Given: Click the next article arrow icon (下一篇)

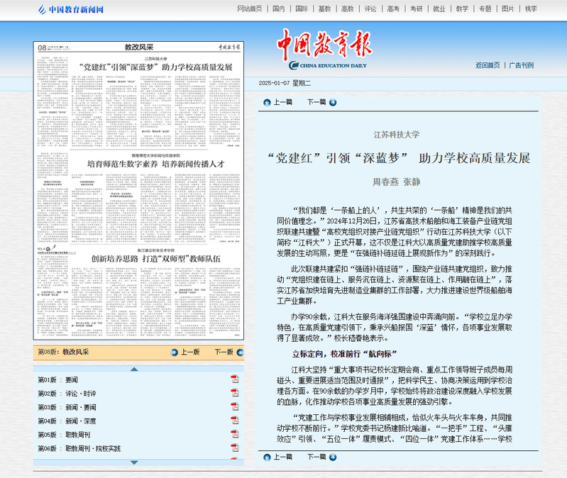Looking at the screenshot, I should point(333,102).
